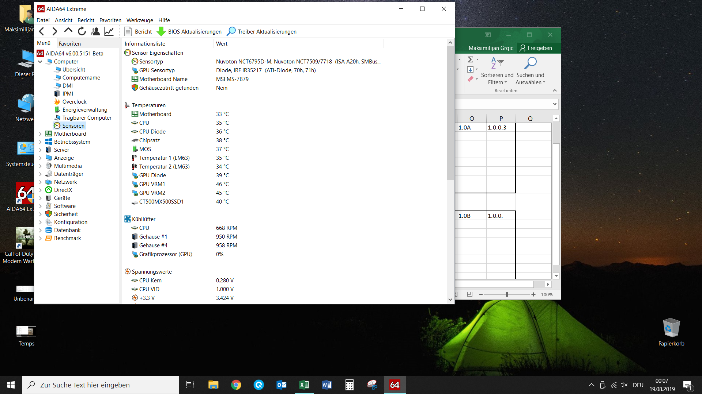702x394 pixels.
Task: Select Overclock in the tree
Action: pos(74,102)
